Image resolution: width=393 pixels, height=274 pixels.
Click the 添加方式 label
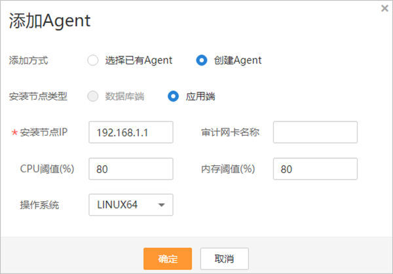pyautogui.click(x=28, y=60)
